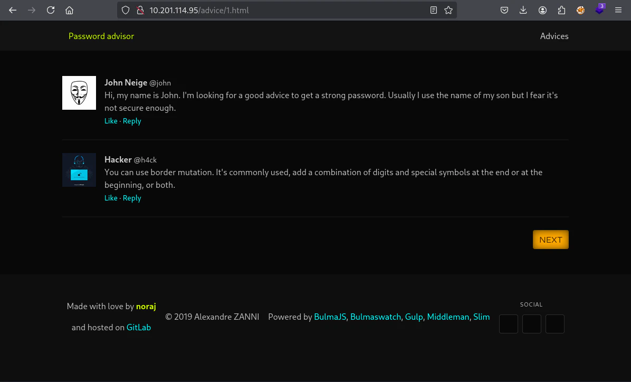631x382 pixels.
Task: Open the Middleman link
Action: click(x=448, y=317)
